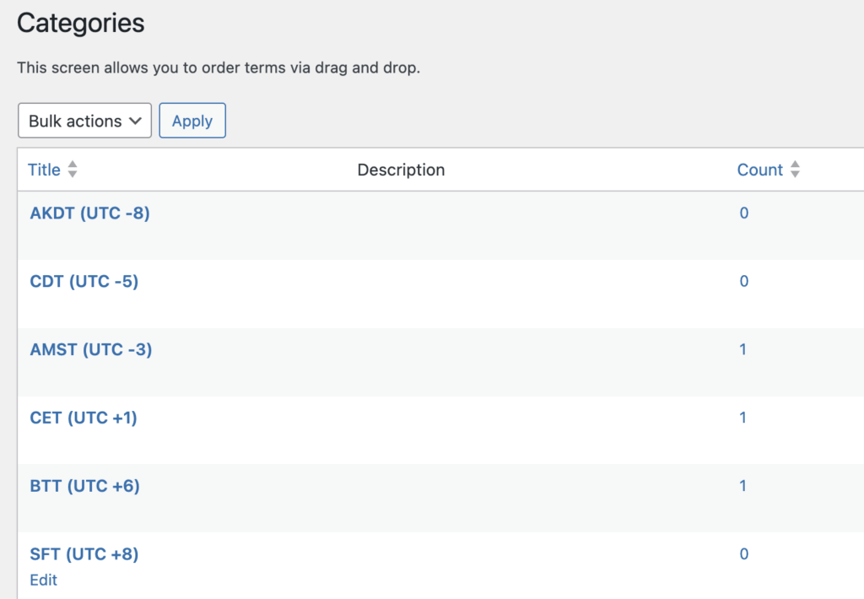Image resolution: width=864 pixels, height=599 pixels.
Task: Open the BTT (UTC +6) category
Action: coord(84,485)
